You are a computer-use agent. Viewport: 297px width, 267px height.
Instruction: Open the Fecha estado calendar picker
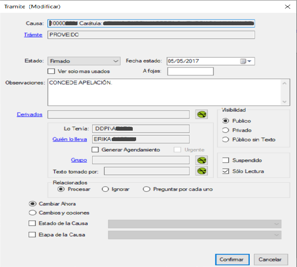[247, 61]
